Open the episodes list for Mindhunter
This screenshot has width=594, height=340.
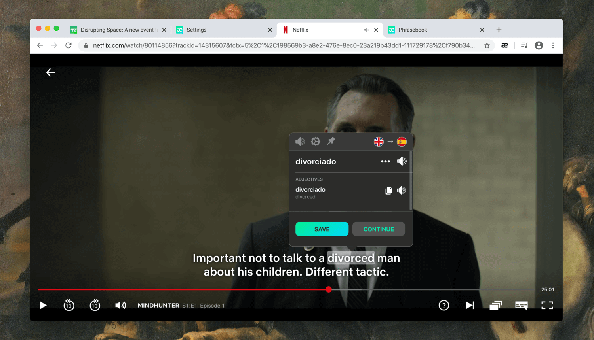[x=495, y=305]
